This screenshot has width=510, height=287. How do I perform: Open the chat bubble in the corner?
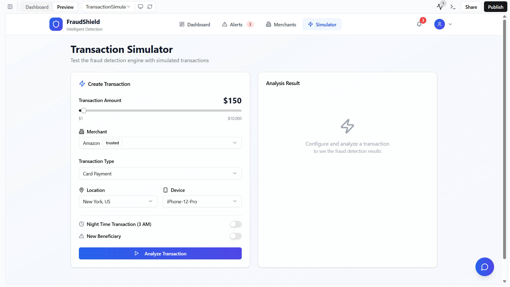coord(484,267)
